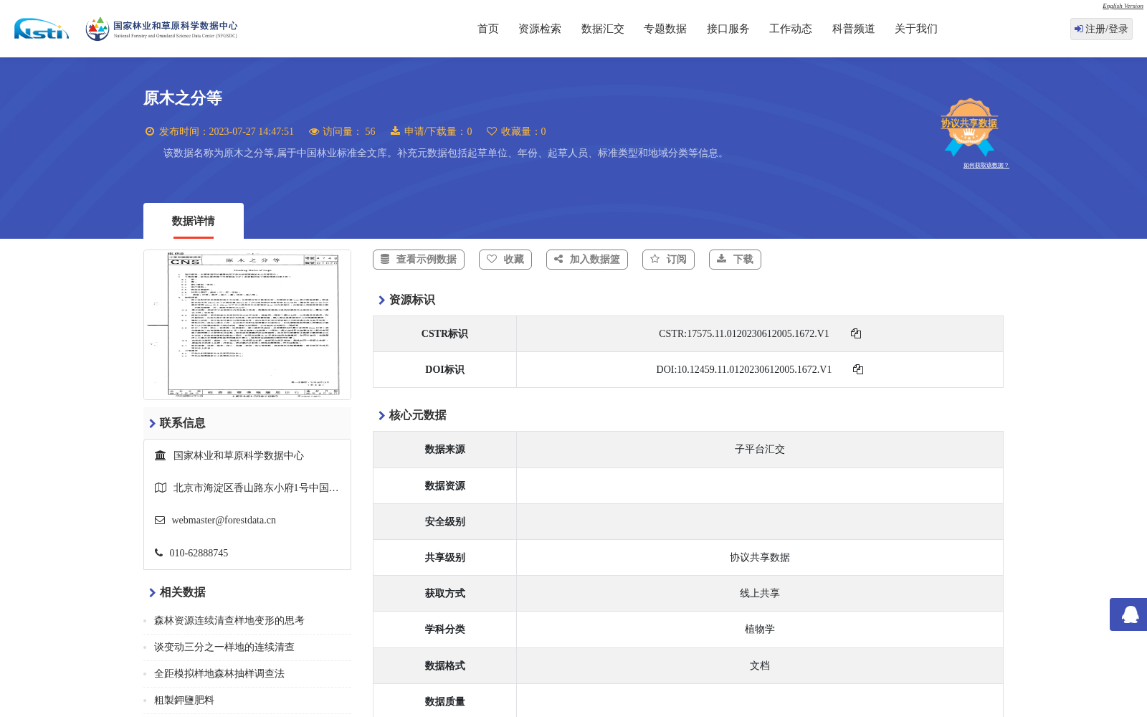Image resolution: width=1147 pixels, height=717 pixels.
Task: Click the 子平台汇交 cell
Action: point(760,450)
